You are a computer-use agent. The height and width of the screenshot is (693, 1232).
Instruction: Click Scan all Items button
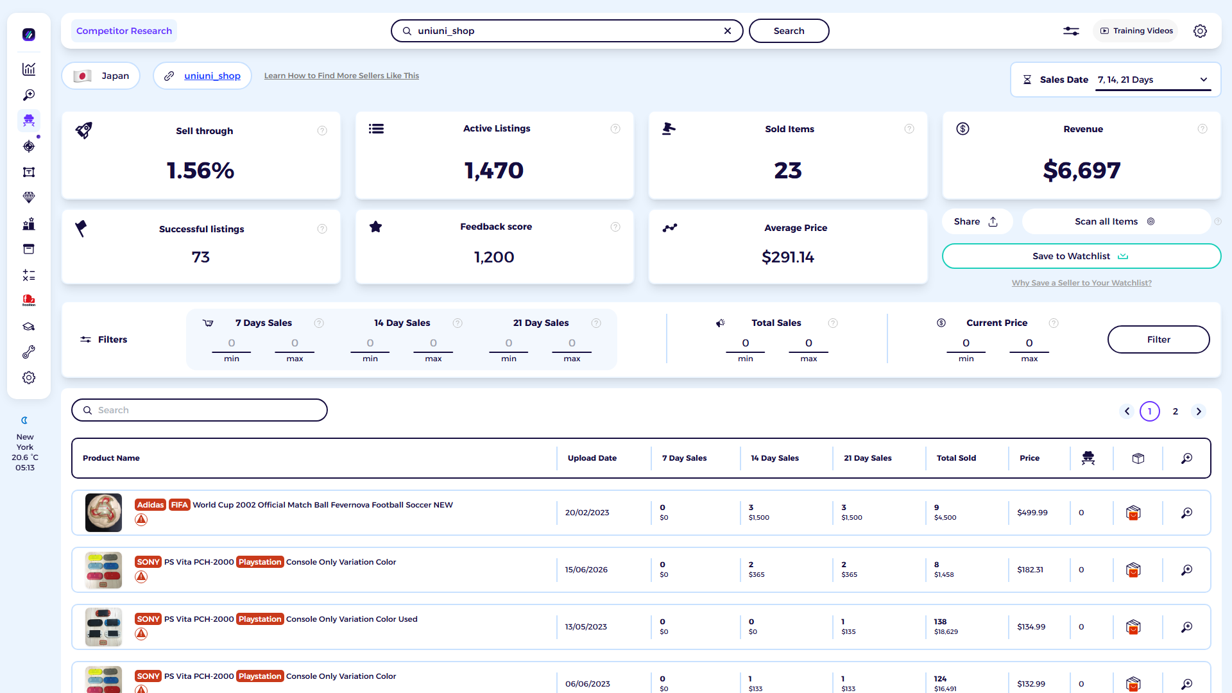click(x=1115, y=221)
